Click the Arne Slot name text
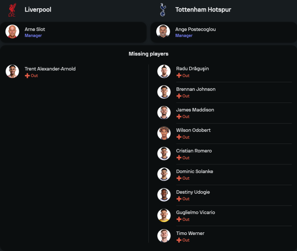 pos(35,29)
